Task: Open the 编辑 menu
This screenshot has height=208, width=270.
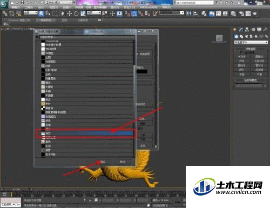Action: 15,8
